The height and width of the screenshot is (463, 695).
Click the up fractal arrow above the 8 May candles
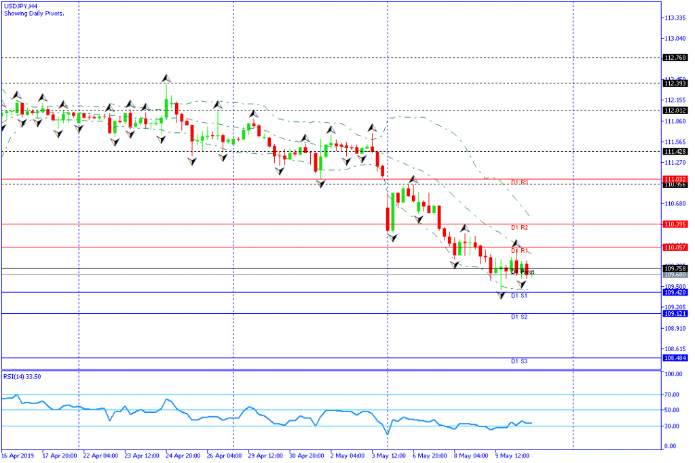(465, 228)
